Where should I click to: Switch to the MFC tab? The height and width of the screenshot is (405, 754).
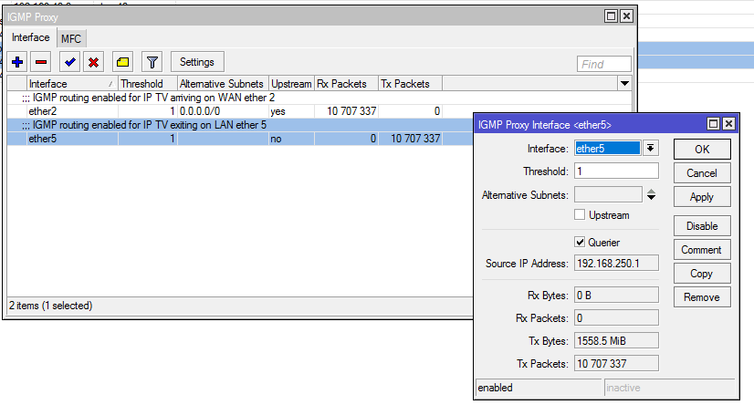(70, 38)
